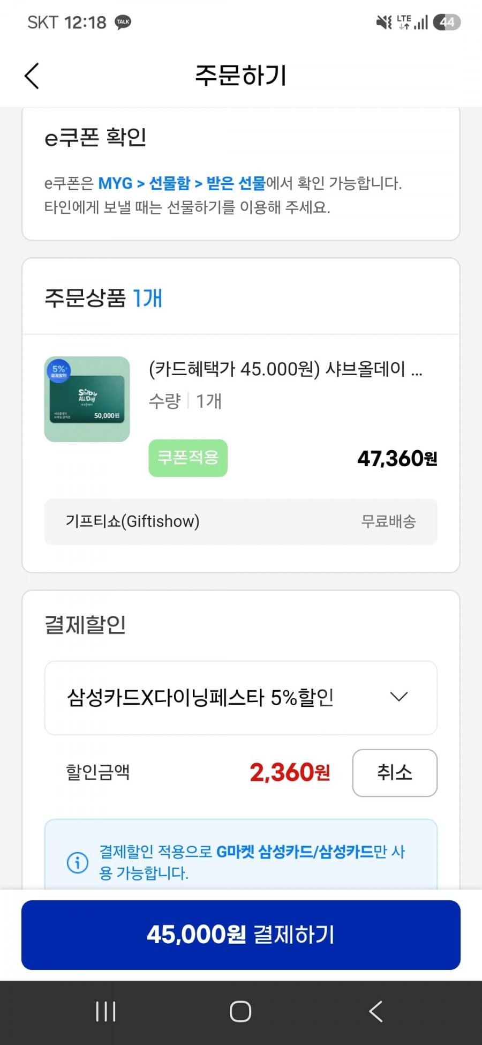Screen dimensions: 482x1045
Task: Tap the green 쿠폰적용 button
Action: (188, 458)
